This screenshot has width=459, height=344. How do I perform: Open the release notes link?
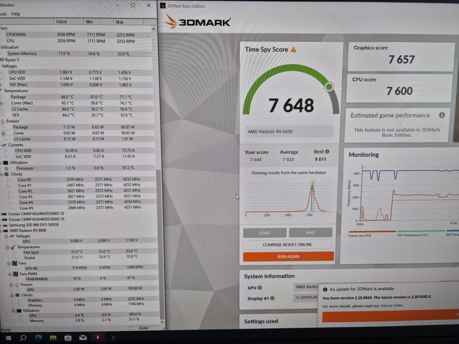click(x=391, y=305)
